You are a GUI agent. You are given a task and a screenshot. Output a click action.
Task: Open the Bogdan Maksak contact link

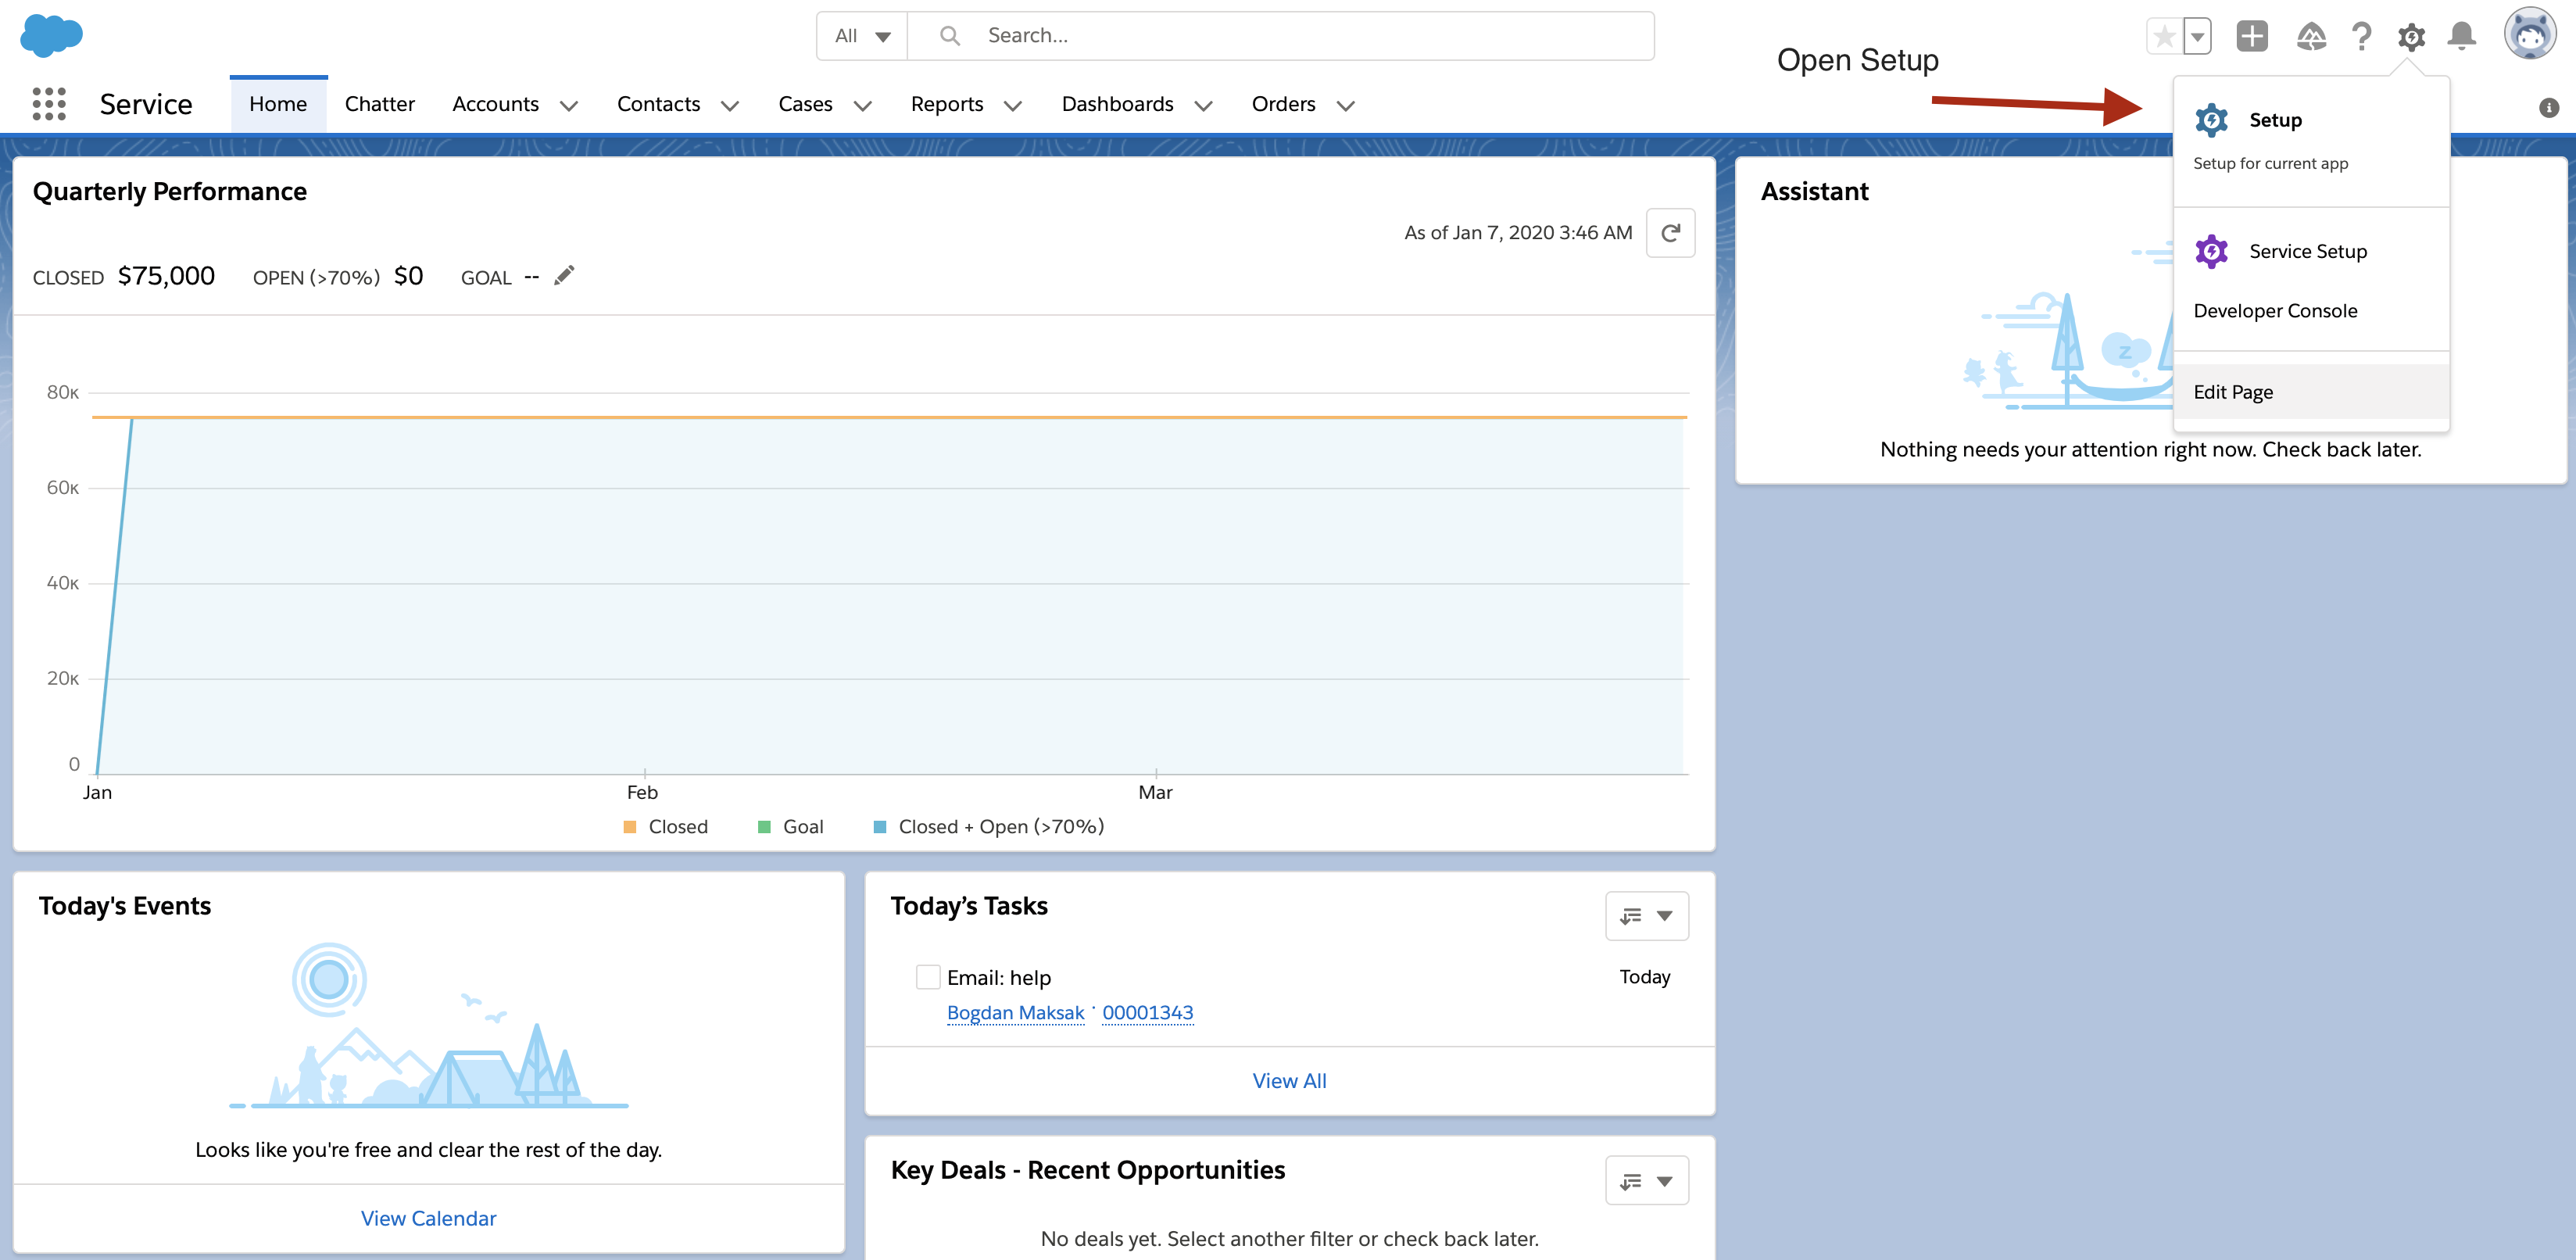pyautogui.click(x=1015, y=1013)
